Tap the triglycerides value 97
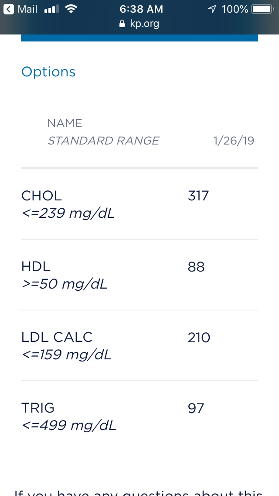 pos(196,408)
